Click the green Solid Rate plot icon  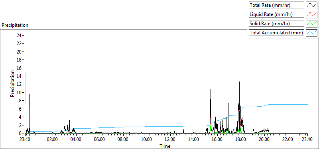pyautogui.click(x=311, y=23)
